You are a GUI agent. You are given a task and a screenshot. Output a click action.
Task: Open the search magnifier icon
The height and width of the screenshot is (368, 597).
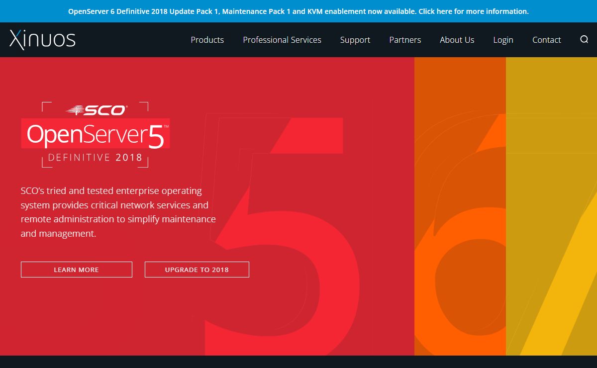pos(584,40)
